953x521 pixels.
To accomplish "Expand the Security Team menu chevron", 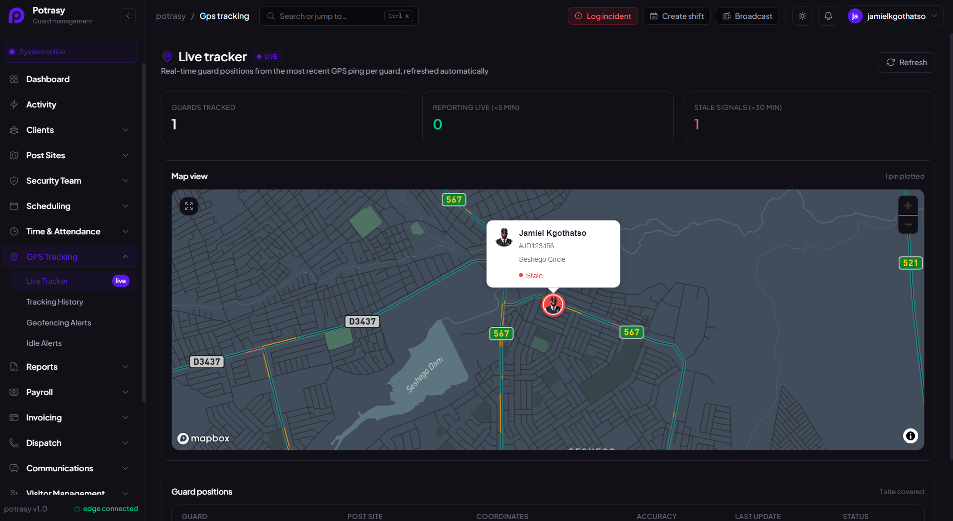I will pyautogui.click(x=126, y=181).
